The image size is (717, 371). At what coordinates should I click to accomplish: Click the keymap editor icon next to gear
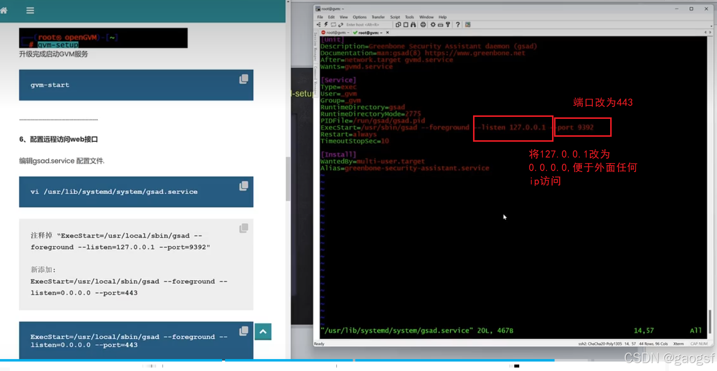click(440, 24)
